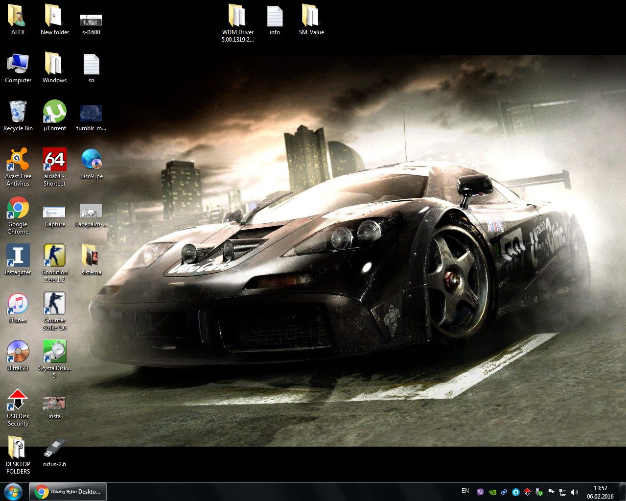Viewport: 626px width, 501px height.
Task: Select the aida64 shortcut icon
Action: pyautogui.click(x=54, y=161)
